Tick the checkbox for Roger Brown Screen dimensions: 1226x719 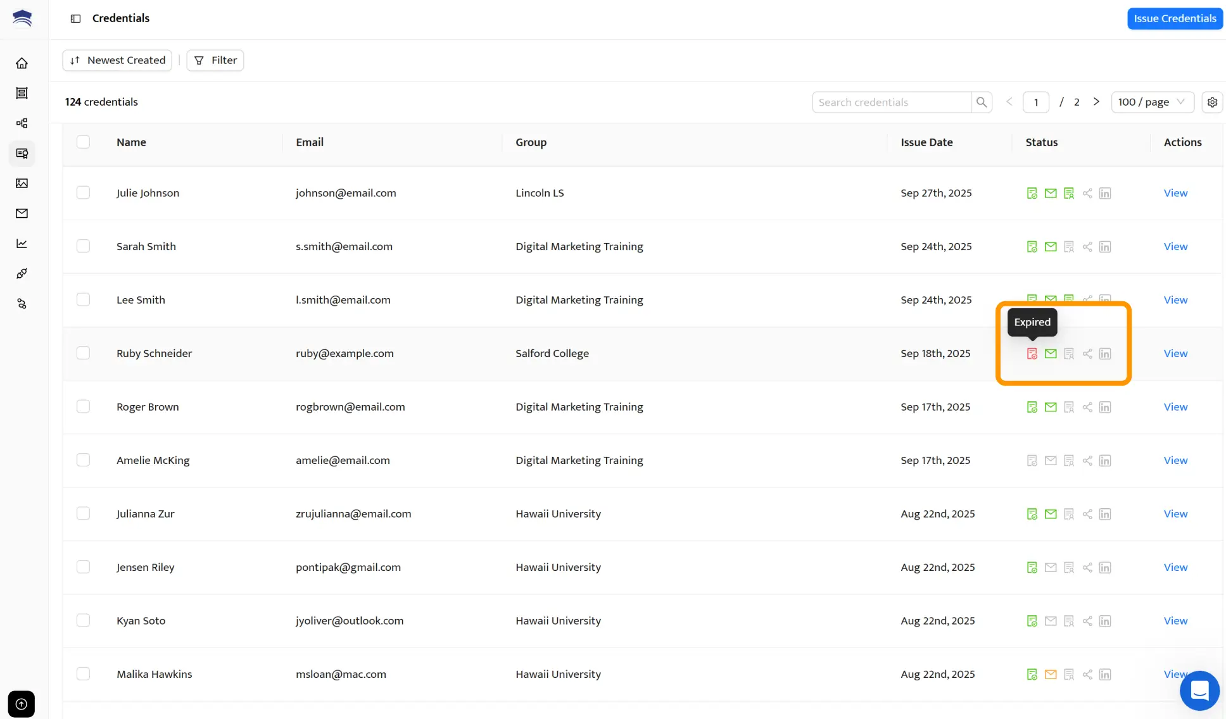click(83, 406)
